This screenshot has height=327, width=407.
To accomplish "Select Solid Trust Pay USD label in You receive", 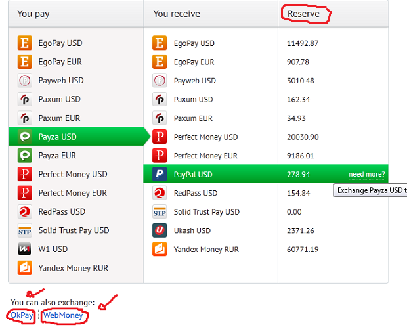I will pos(207,212).
